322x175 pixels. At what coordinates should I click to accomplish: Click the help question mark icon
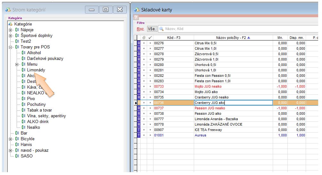pyautogui.click(x=136, y=17)
